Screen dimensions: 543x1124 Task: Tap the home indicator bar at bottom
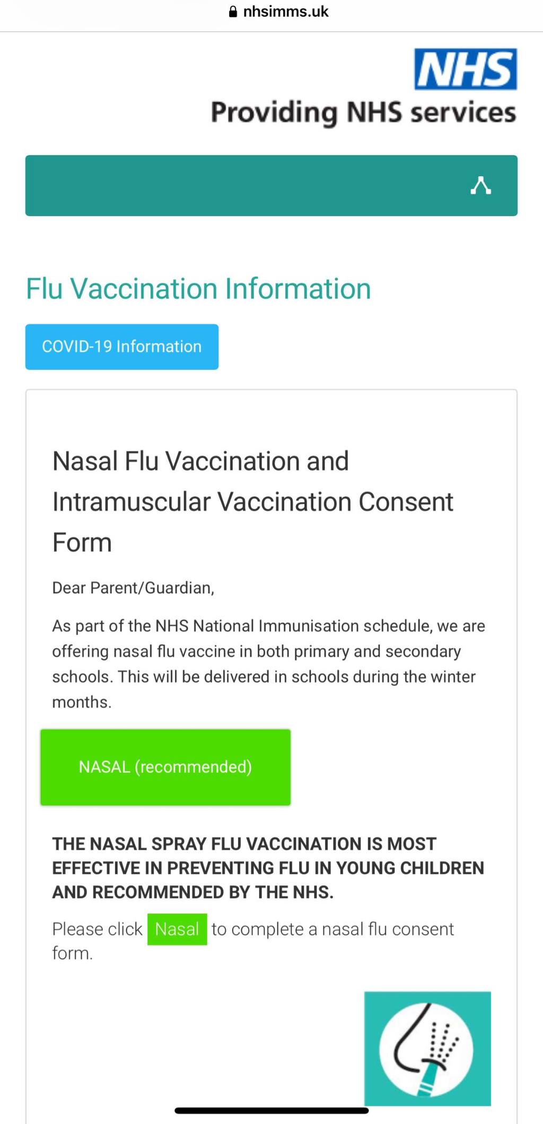271,1110
